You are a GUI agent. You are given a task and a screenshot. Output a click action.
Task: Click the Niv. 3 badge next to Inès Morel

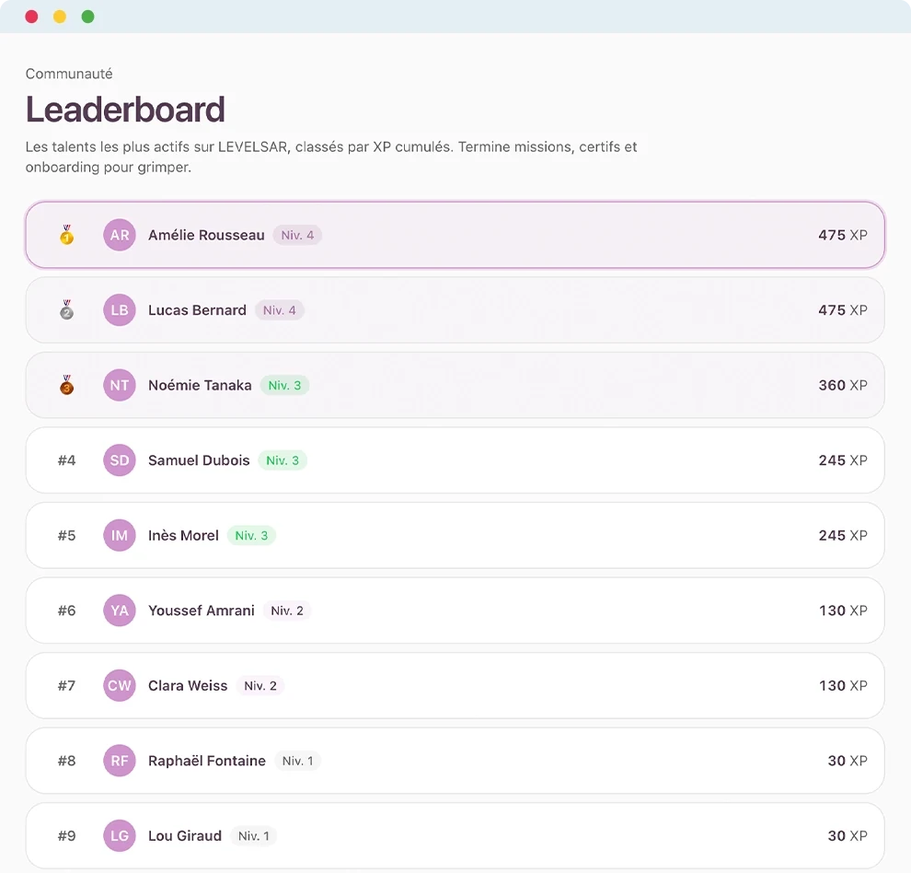pyautogui.click(x=251, y=535)
